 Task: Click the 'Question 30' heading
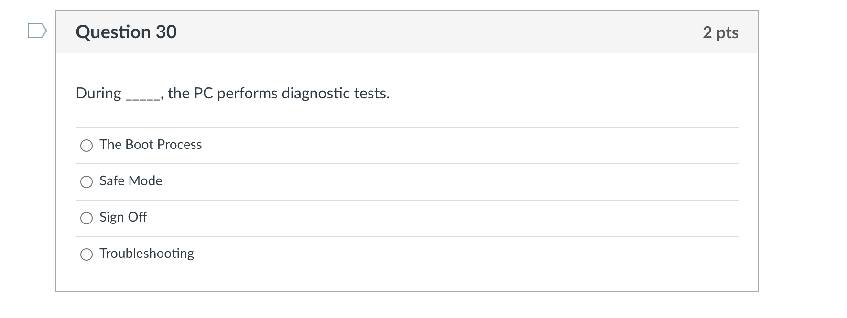coord(126,32)
